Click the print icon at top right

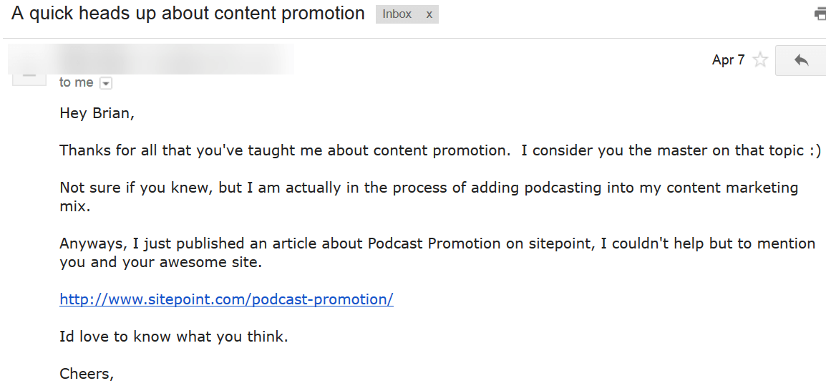(x=821, y=15)
